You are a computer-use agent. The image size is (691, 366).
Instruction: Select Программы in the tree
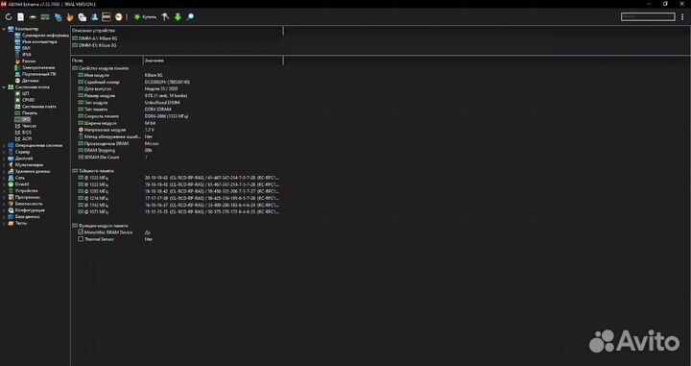click(x=27, y=197)
